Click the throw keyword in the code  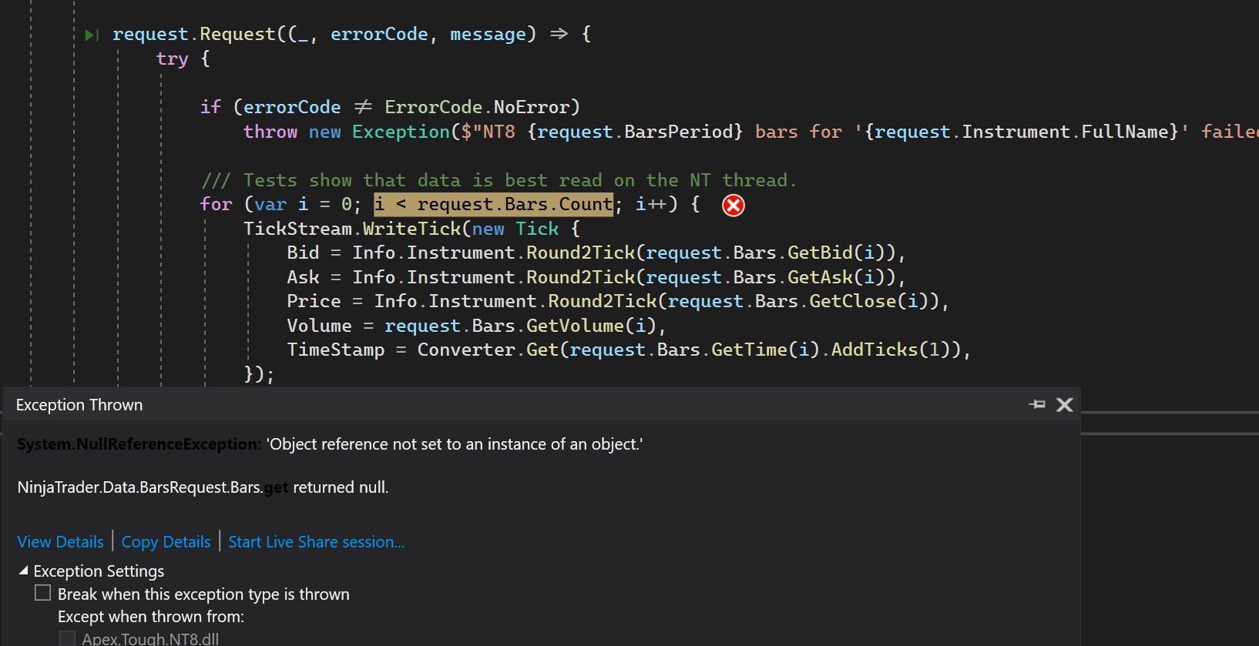(x=270, y=132)
